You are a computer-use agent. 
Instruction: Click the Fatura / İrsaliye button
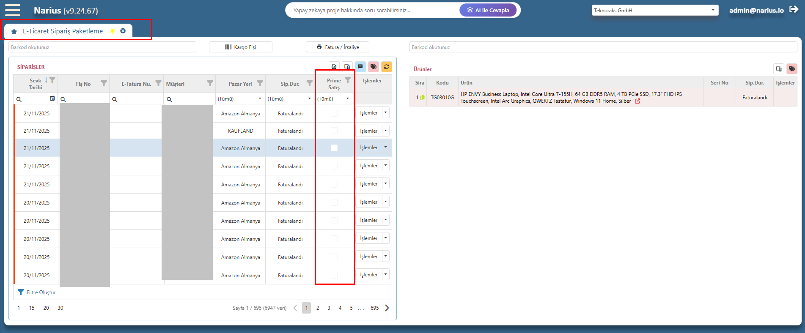pos(338,47)
